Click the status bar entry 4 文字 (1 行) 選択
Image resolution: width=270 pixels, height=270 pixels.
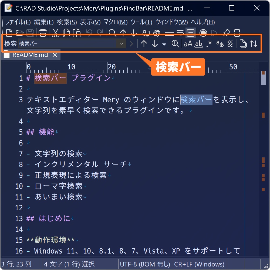click(x=69, y=264)
